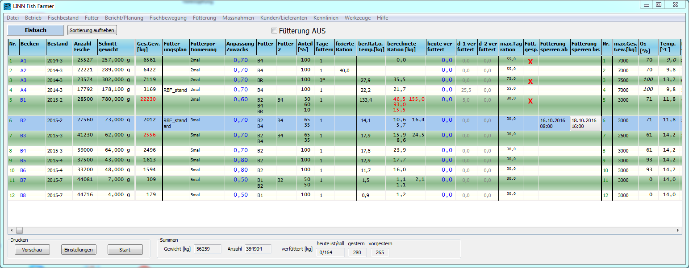689x268 pixels.
Task: Toggle red X feeding lock for A1
Action: coord(530,62)
